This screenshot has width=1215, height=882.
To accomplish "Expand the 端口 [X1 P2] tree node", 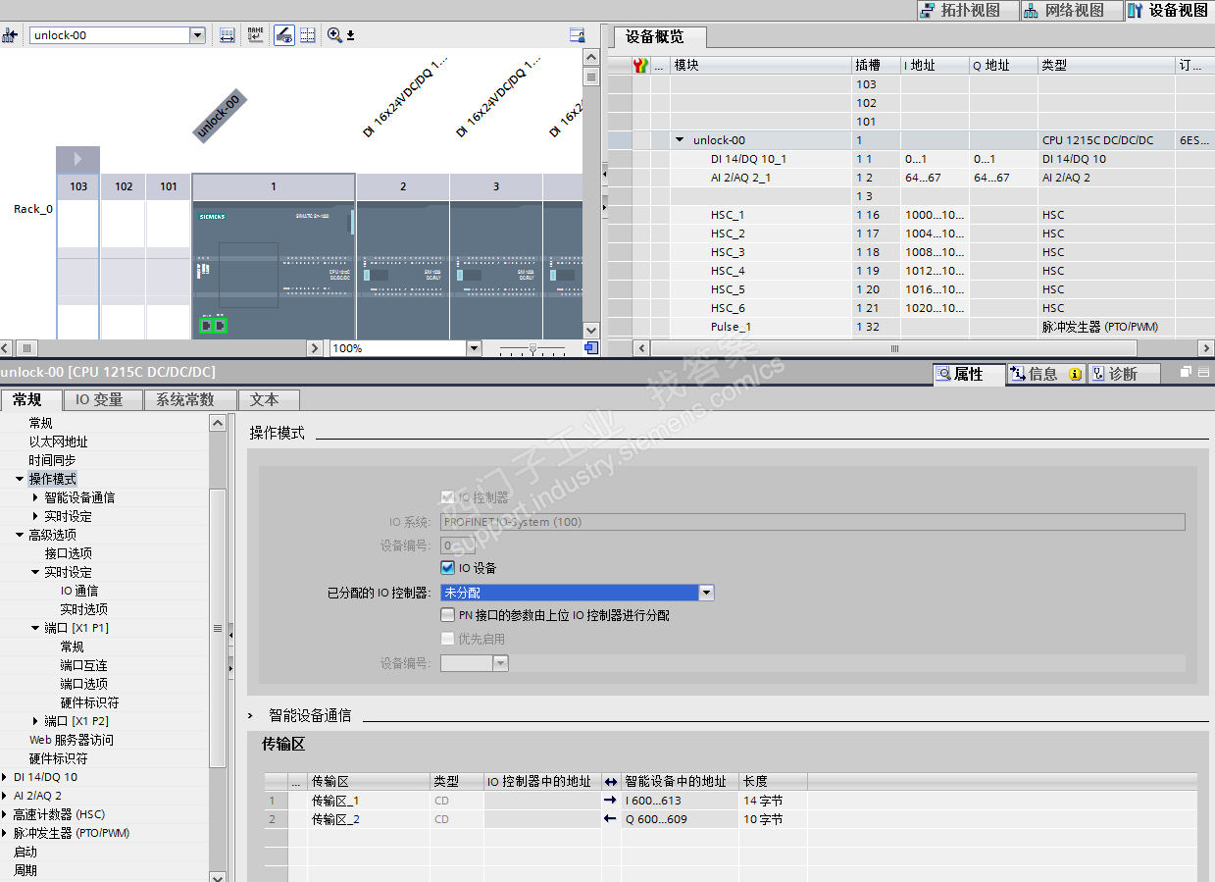I will click(x=35, y=721).
